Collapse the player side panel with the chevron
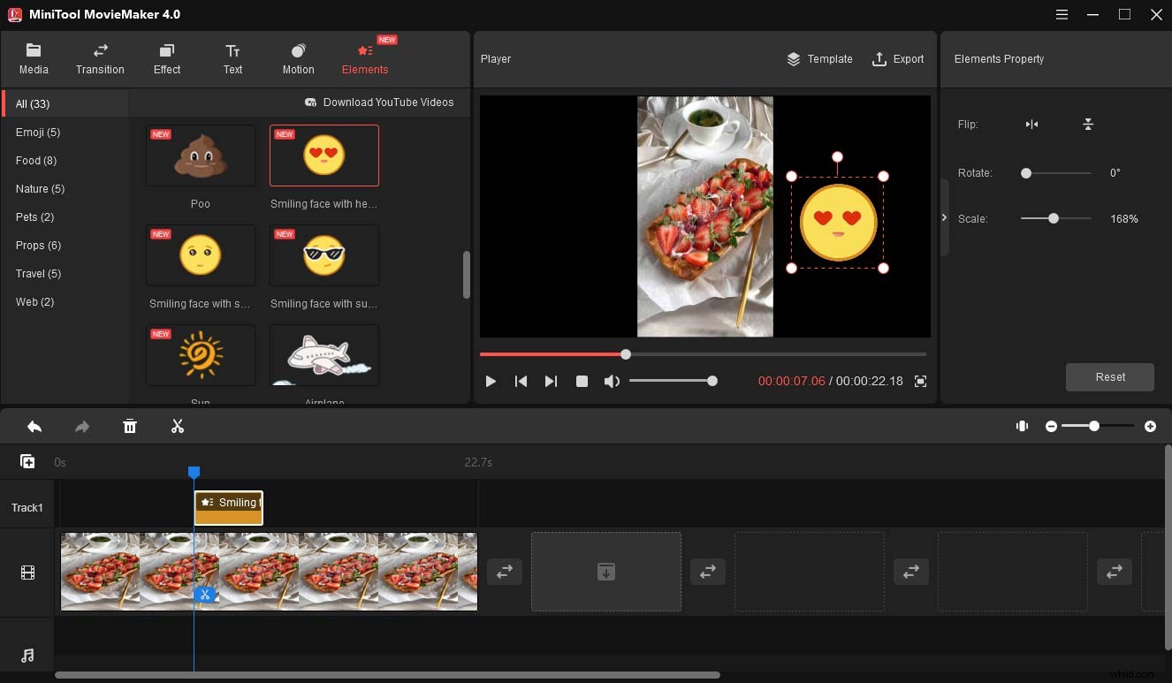This screenshot has width=1172, height=683. tap(944, 216)
